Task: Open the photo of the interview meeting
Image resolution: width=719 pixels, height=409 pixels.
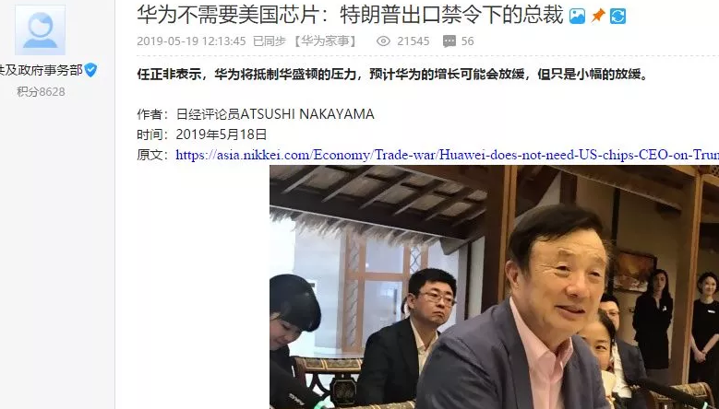Action: tap(495, 286)
